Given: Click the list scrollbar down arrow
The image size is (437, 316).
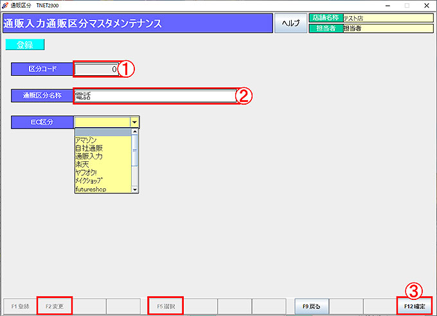Looking at the screenshot, I should (135, 189).
